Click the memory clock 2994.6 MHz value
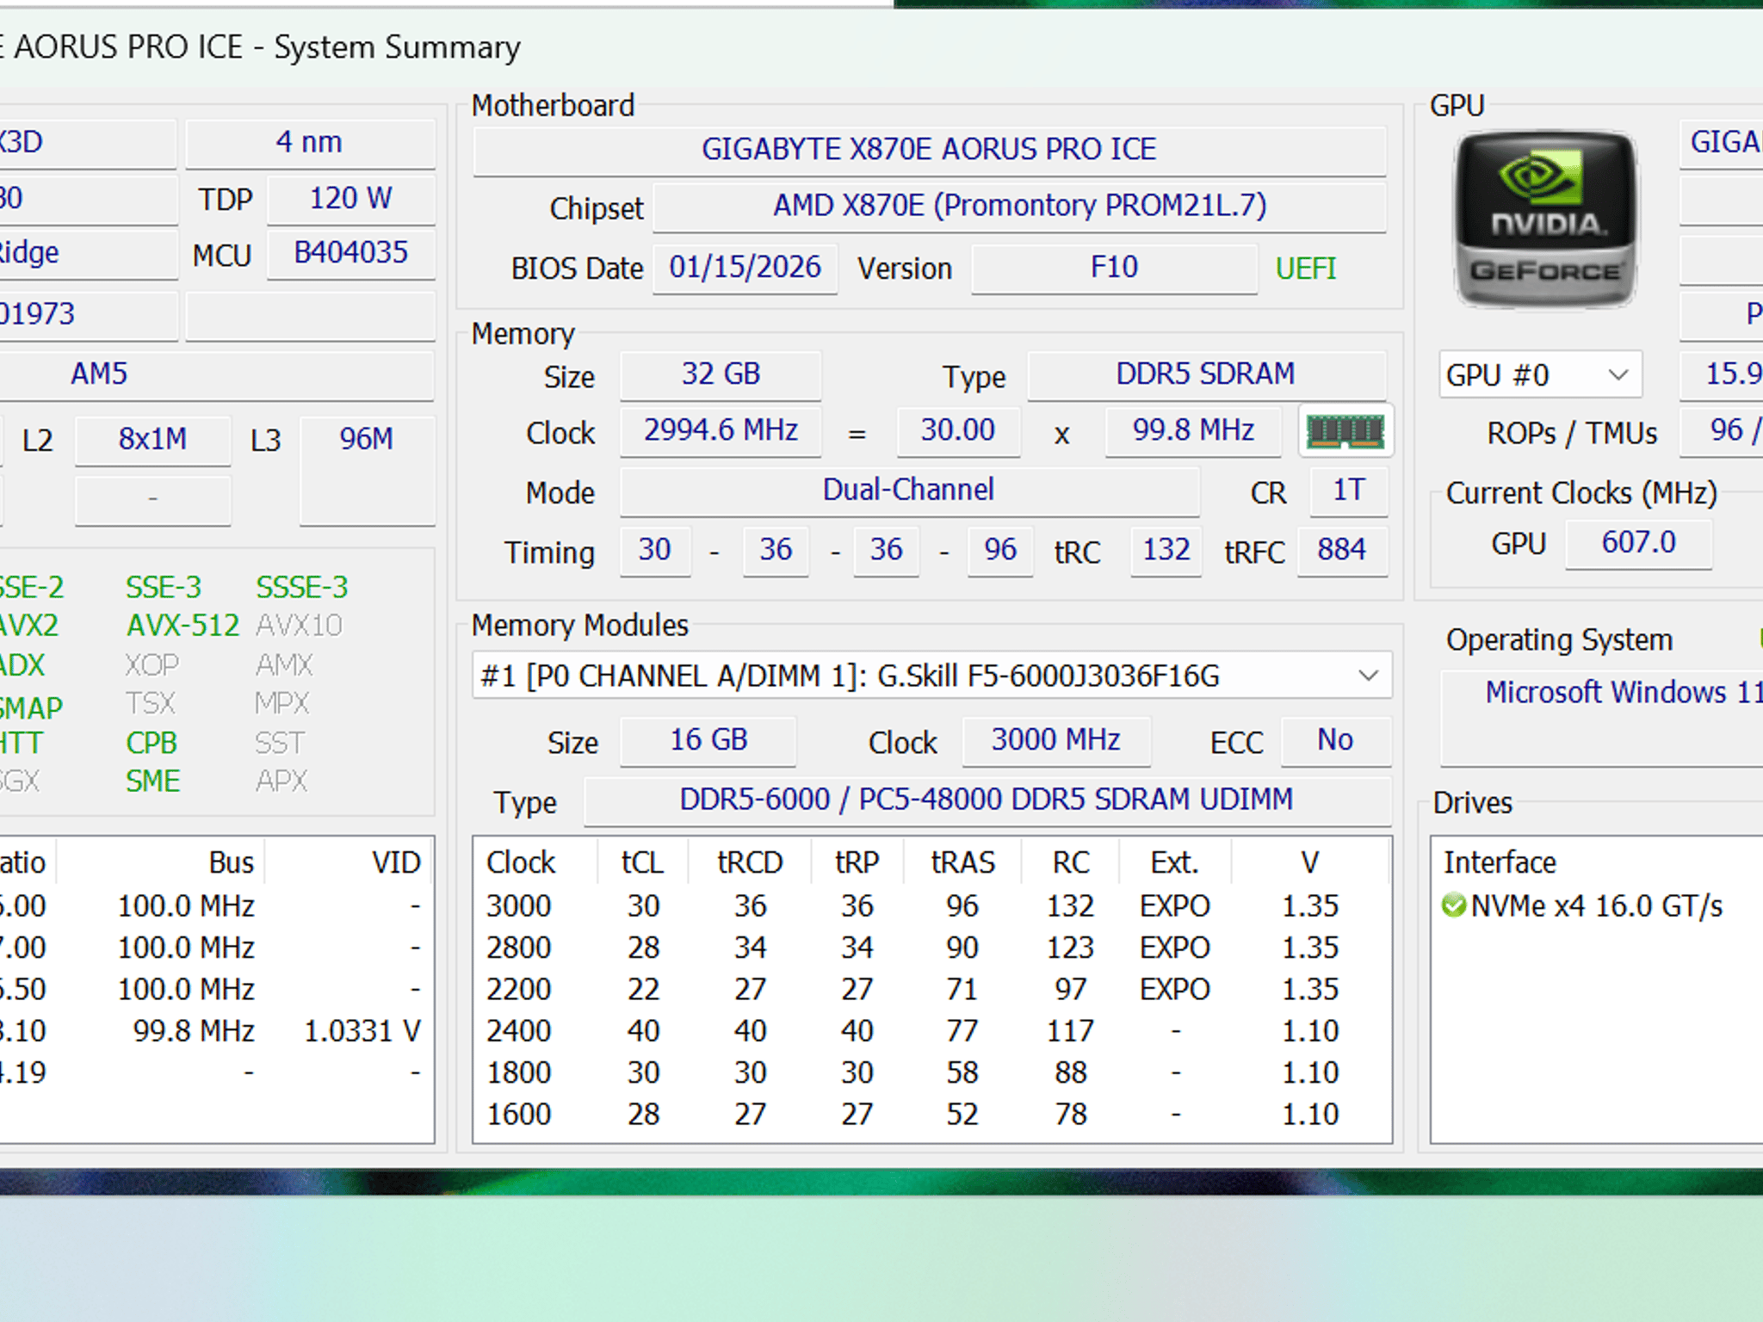This screenshot has width=1763, height=1322. click(721, 430)
